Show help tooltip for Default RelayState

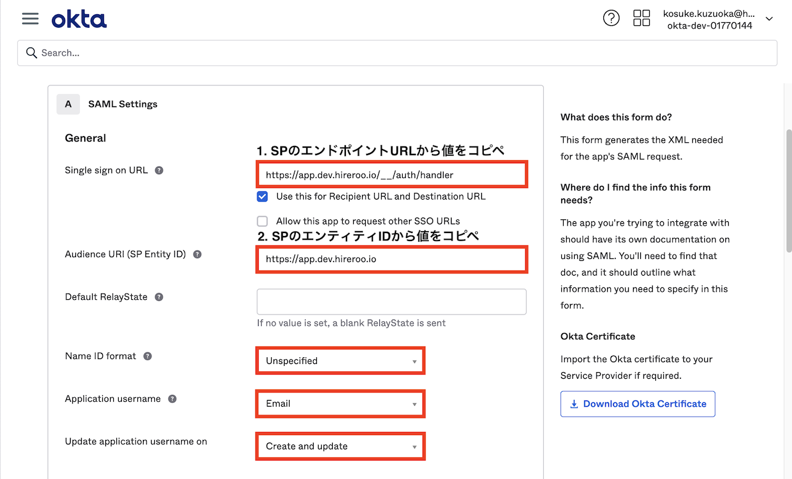click(x=159, y=297)
